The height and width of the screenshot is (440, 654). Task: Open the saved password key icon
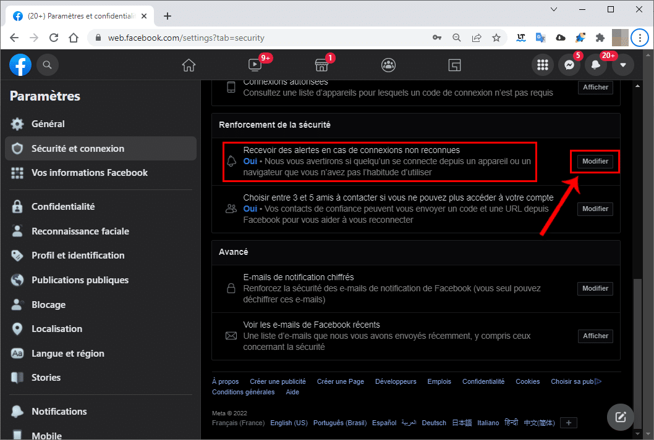(x=436, y=38)
